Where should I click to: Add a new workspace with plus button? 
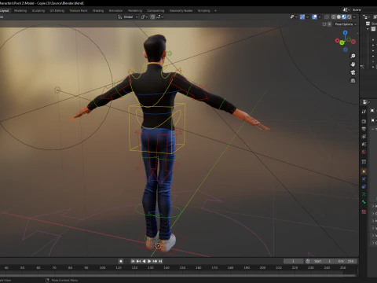(x=215, y=10)
